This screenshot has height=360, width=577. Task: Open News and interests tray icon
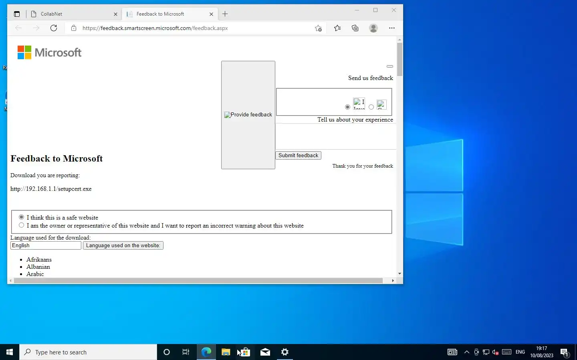click(452, 352)
